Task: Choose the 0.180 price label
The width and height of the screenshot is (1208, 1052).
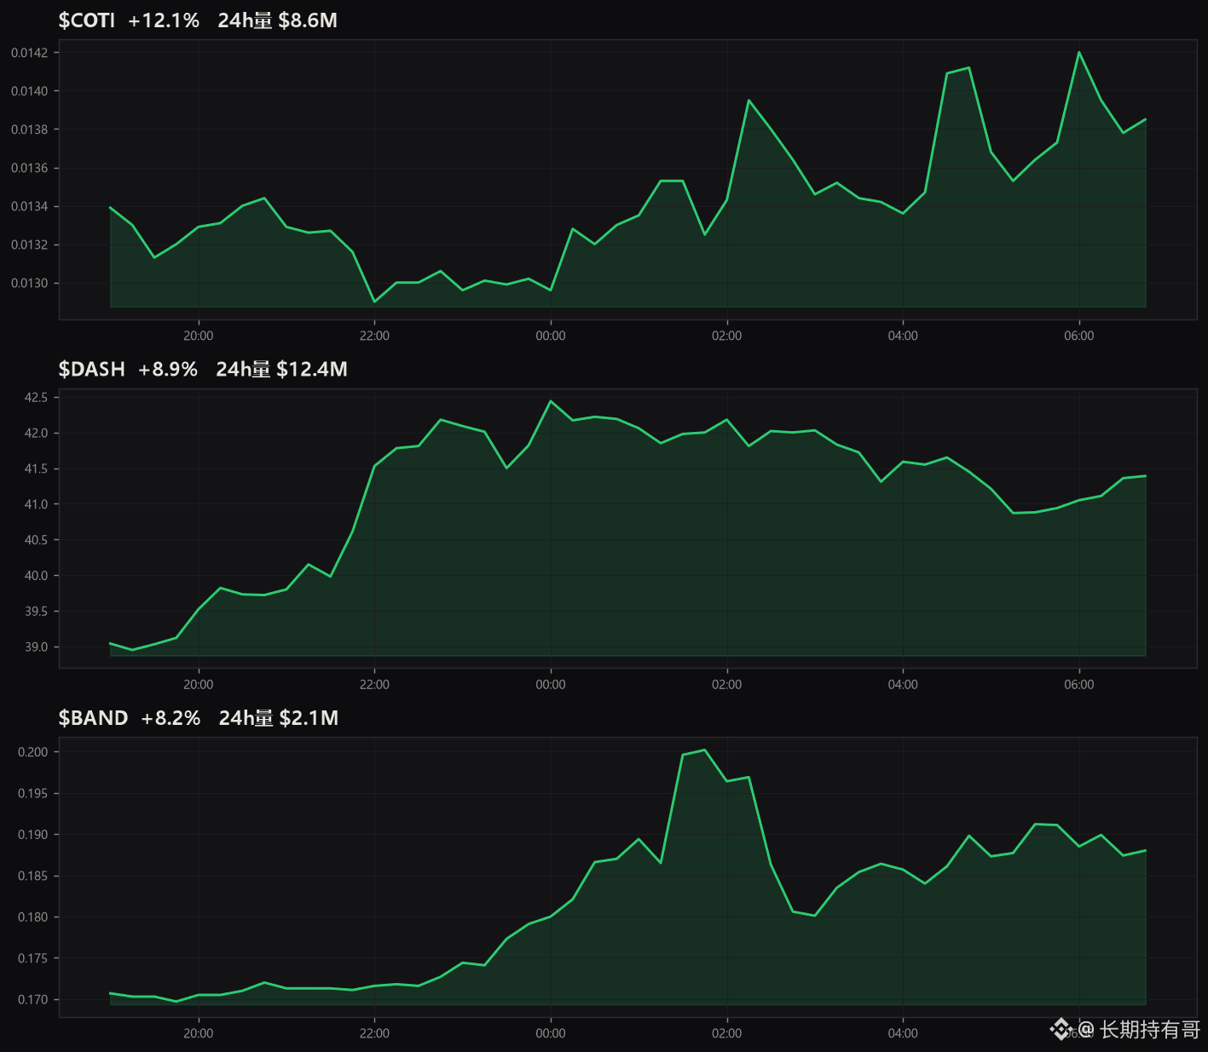Action: click(x=32, y=917)
